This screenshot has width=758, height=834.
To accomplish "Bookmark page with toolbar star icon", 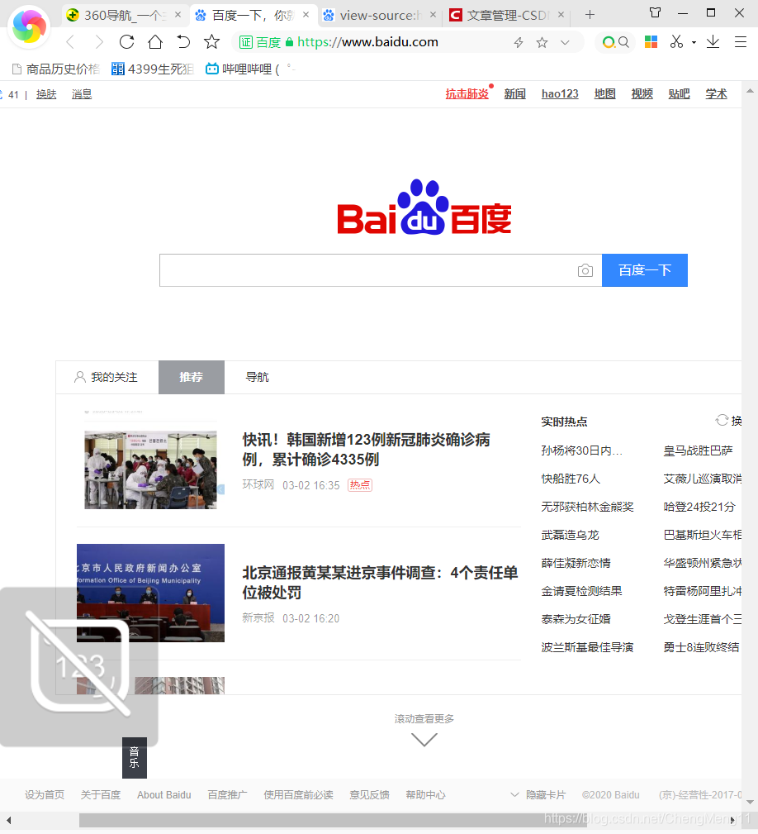I will (x=211, y=42).
